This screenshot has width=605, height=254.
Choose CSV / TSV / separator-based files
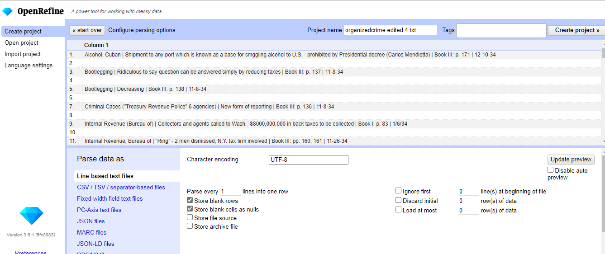[x=121, y=187]
